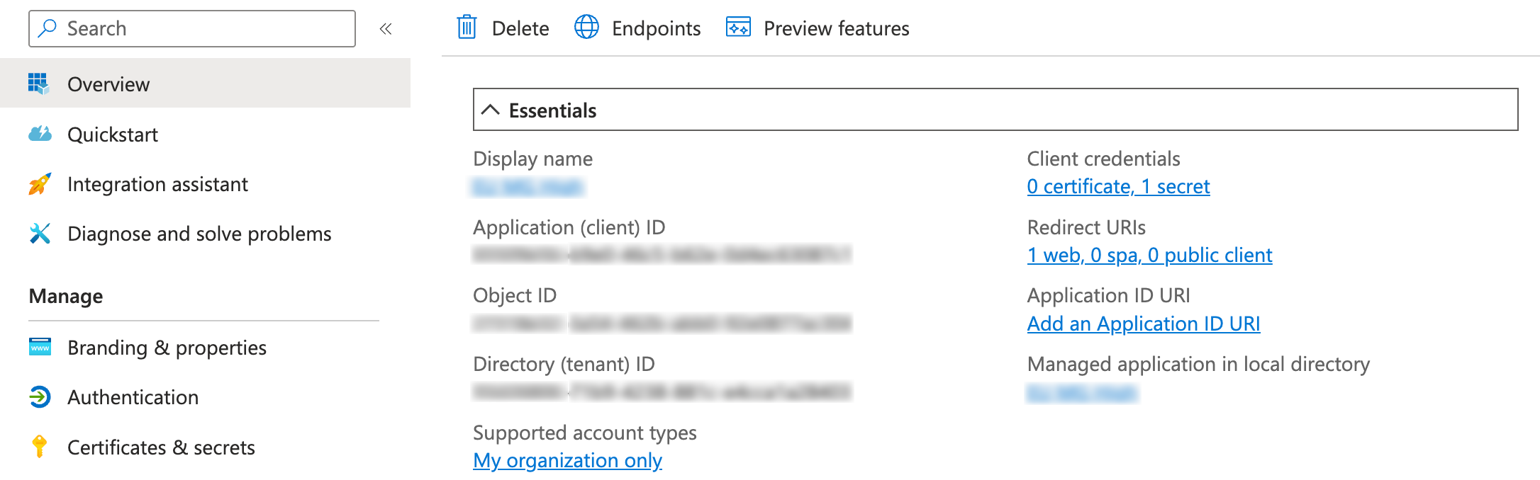Image resolution: width=1540 pixels, height=480 pixels.
Task: Open the 'My organization only' link
Action: pyautogui.click(x=567, y=460)
